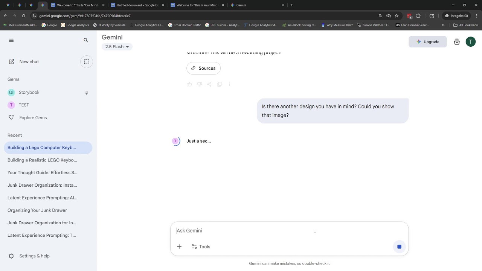This screenshot has height=271, width=482.
Task: Click the gemini.google.com URL in the address bar
Action: coord(85,16)
